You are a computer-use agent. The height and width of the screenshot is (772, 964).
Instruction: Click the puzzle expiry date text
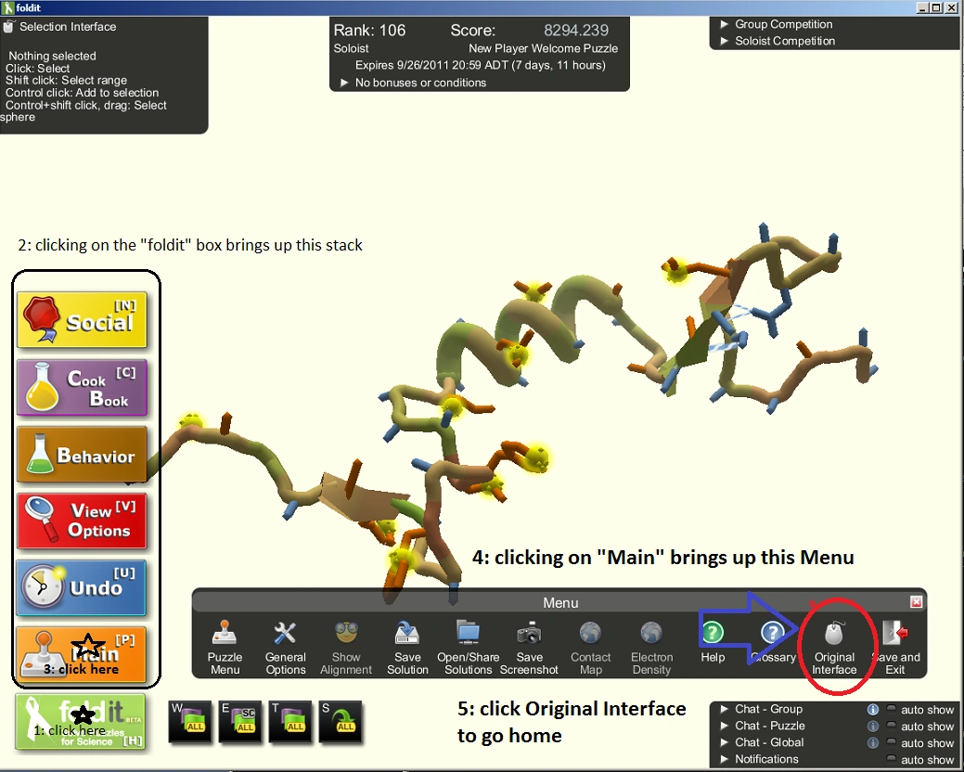[x=481, y=65]
